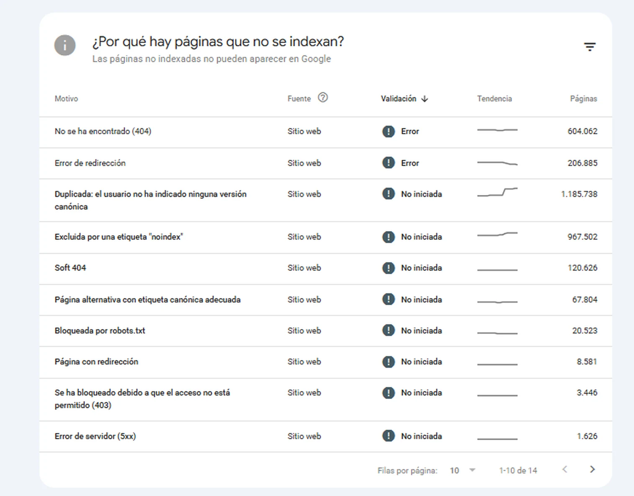Click the status icon for Excluida por una etiqueta "noindex"
The width and height of the screenshot is (634, 496).
click(389, 237)
